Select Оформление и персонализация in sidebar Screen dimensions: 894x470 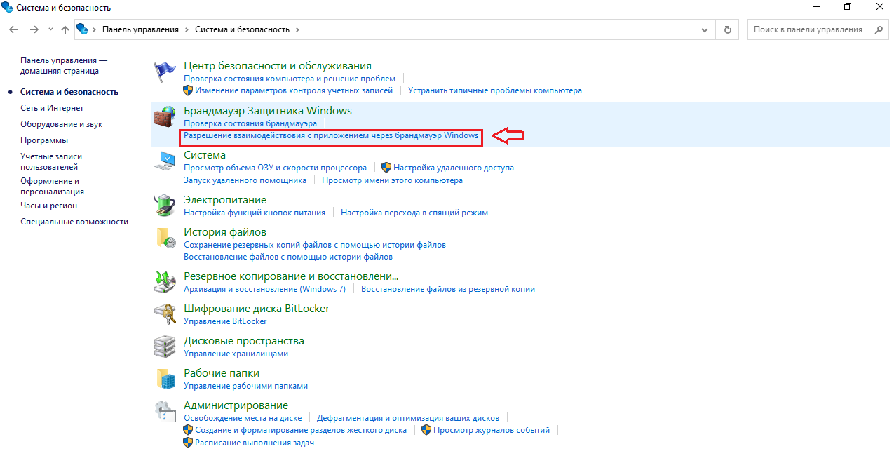coord(53,186)
